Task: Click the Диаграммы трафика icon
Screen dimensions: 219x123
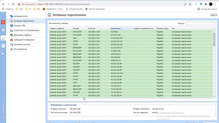Action: tap(11, 35)
